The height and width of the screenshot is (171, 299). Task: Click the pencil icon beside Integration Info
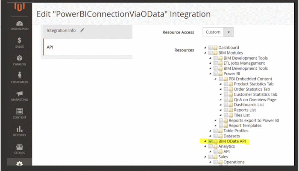(82, 30)
